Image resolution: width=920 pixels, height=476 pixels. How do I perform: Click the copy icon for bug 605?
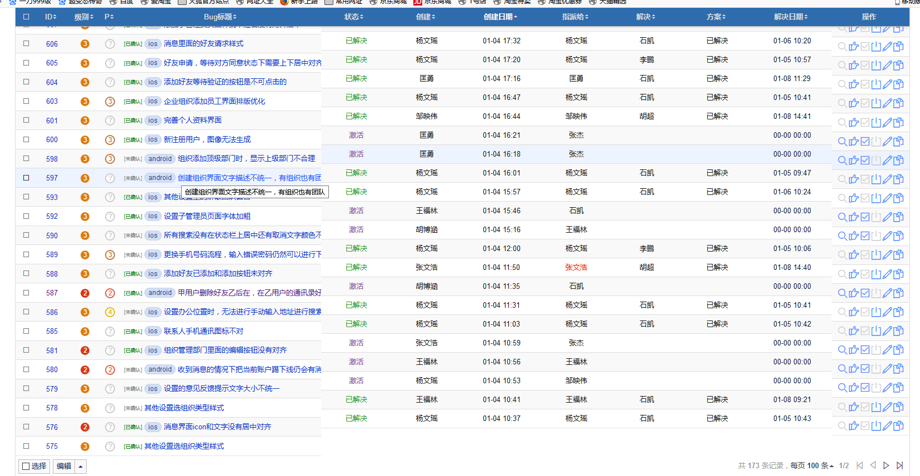[x=898, y=66]
